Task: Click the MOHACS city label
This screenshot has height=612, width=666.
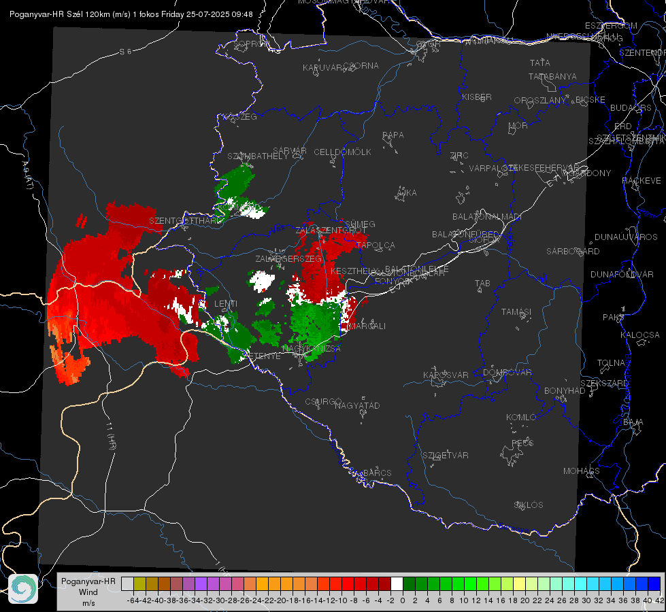Action: 582,471
